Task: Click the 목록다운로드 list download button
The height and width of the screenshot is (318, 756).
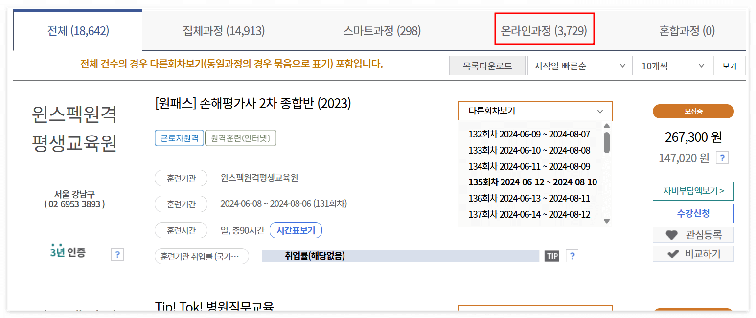Action: tap(487, 65)
